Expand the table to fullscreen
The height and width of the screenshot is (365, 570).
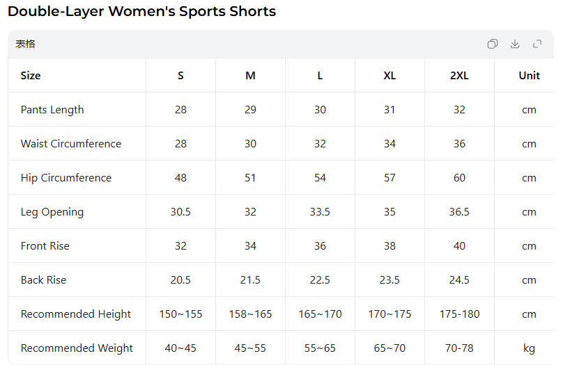(537, 44)
